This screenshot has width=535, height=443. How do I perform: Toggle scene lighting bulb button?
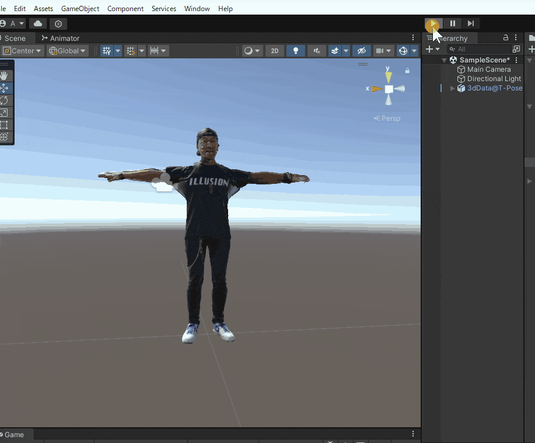click(x=296, y=51)
